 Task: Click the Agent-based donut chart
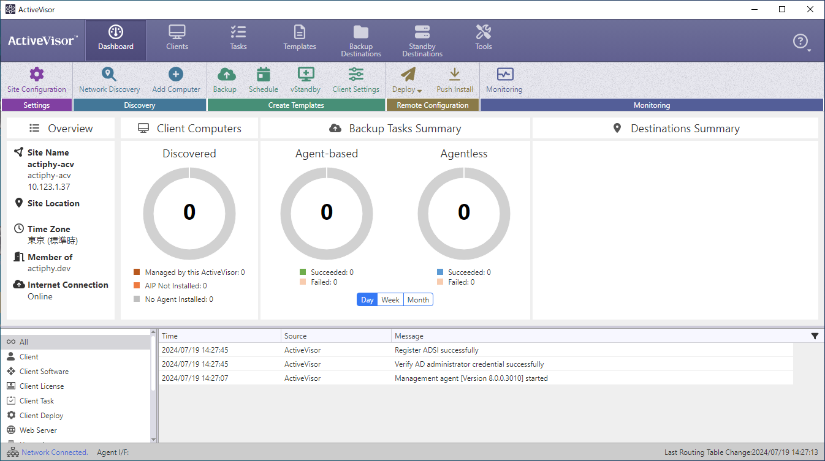[x=327, y=213]
